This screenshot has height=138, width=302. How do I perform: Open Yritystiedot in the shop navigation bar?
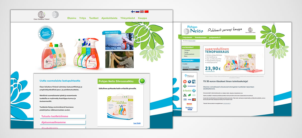coord(187,37)
